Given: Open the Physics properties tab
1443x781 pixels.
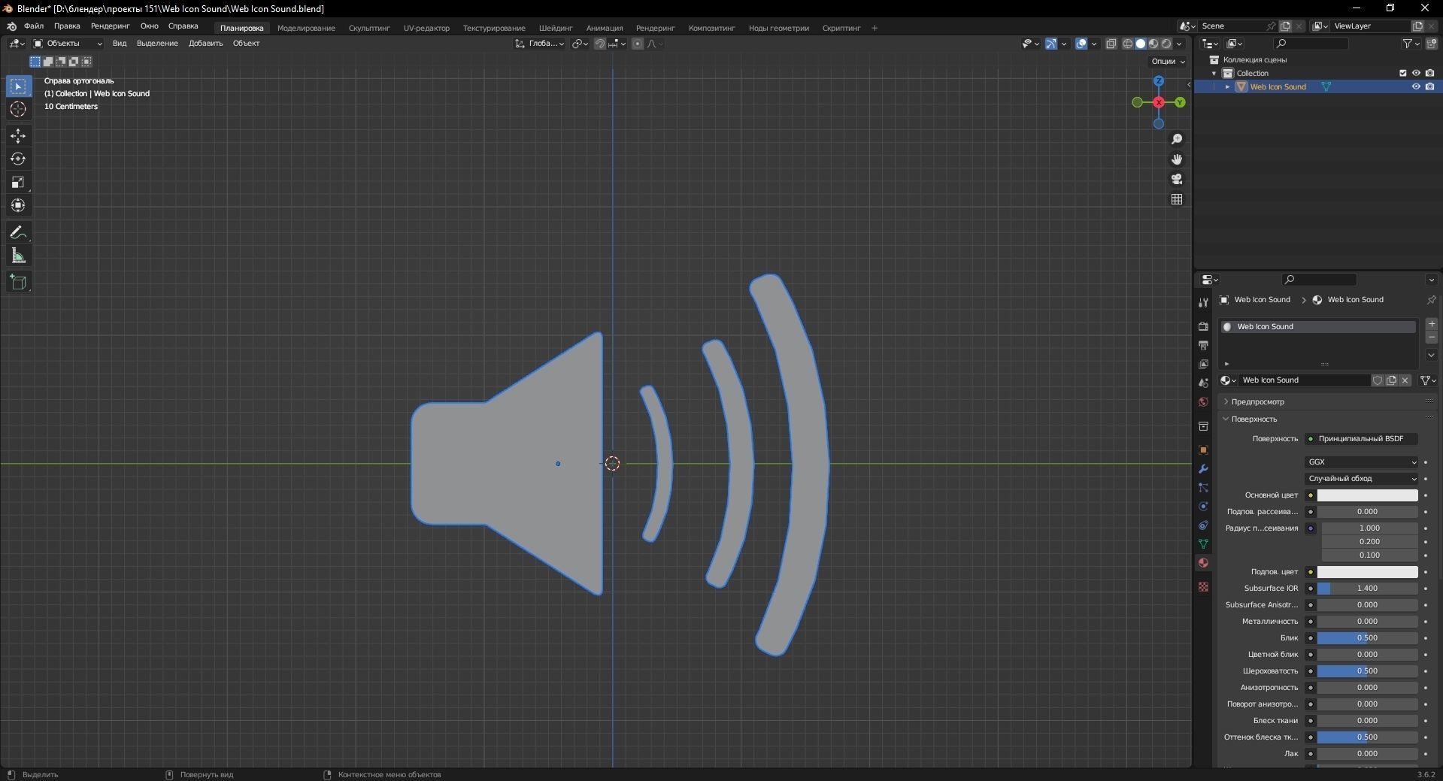Looking at the screenshot, I should [1203, 507].
